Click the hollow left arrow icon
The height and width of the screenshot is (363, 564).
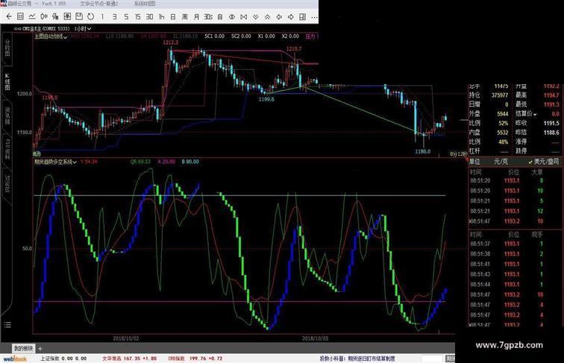(x=279, y=16)
